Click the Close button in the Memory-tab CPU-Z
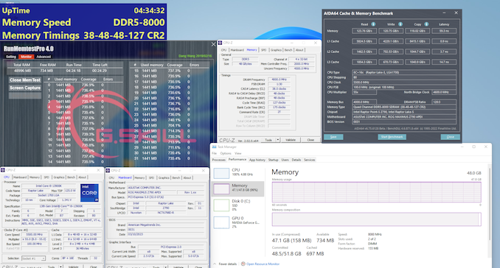The width and height of the screenshot is (500, 268). pos(310,140)
